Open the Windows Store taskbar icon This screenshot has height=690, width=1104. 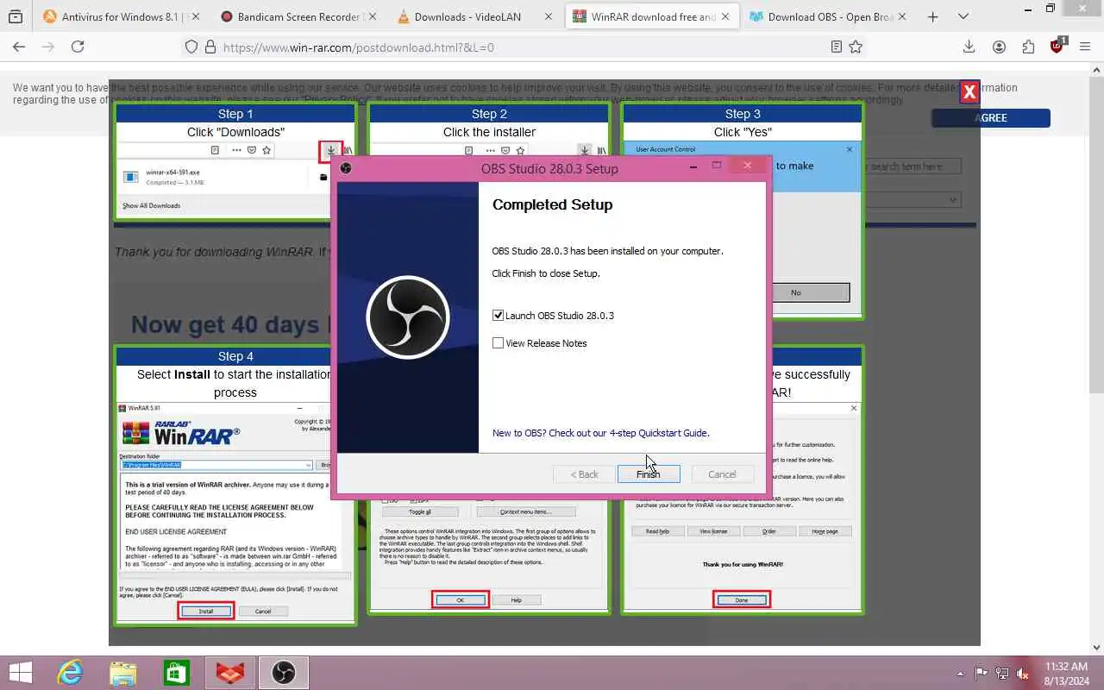coord(176,673)
